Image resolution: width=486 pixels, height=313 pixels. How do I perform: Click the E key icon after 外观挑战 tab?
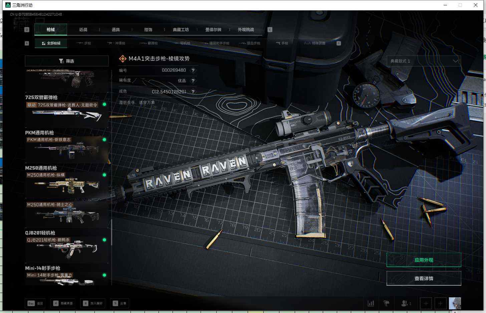tap(270, 30)
